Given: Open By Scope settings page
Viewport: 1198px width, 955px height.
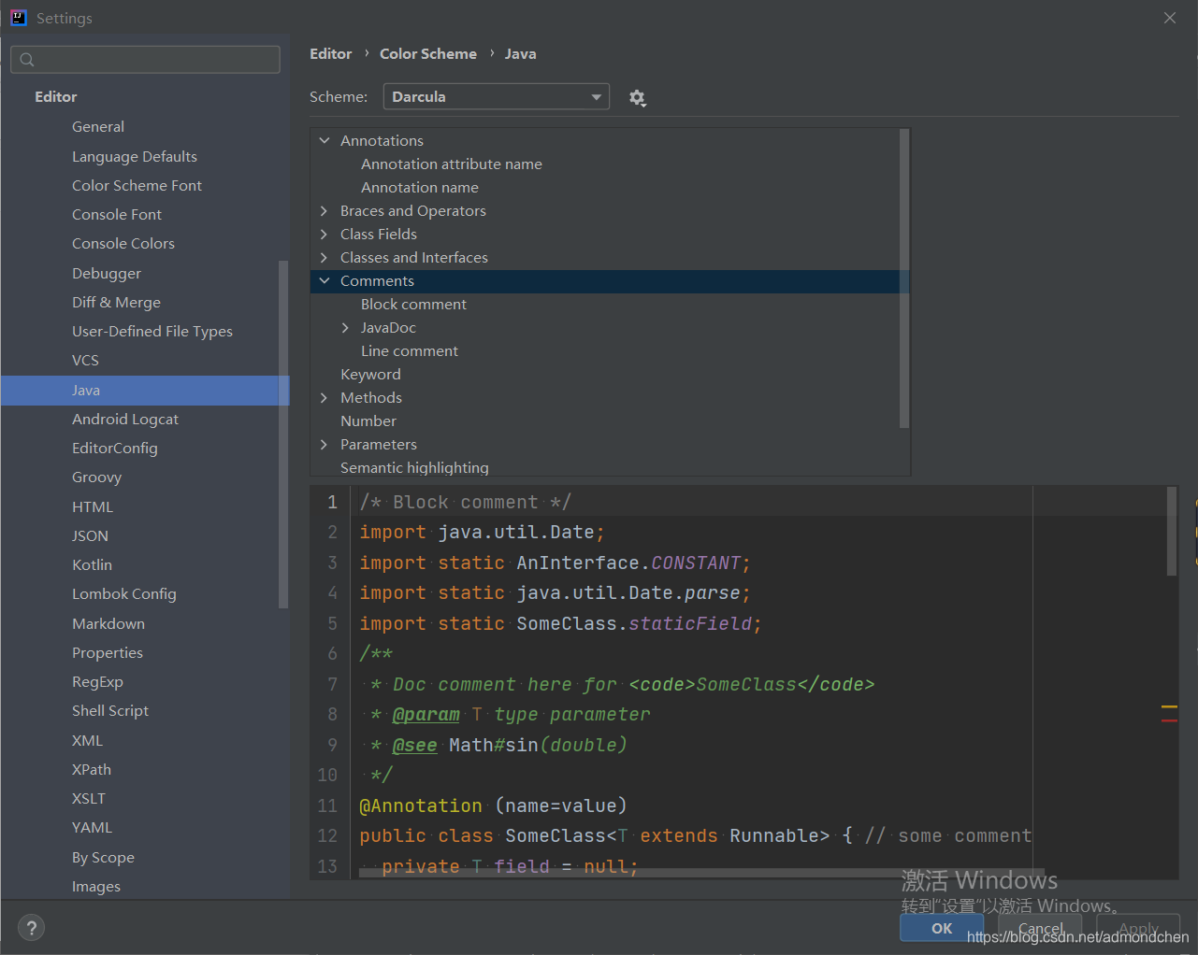Looking at the screenshot, I should point(103,857).
